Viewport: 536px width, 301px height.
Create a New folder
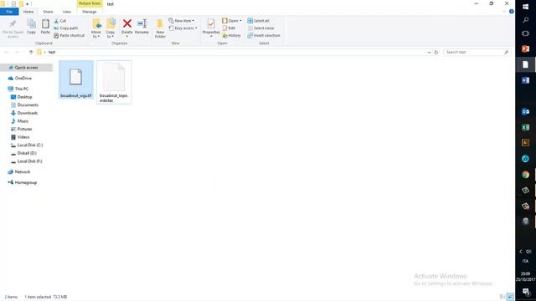coord(160,28)
